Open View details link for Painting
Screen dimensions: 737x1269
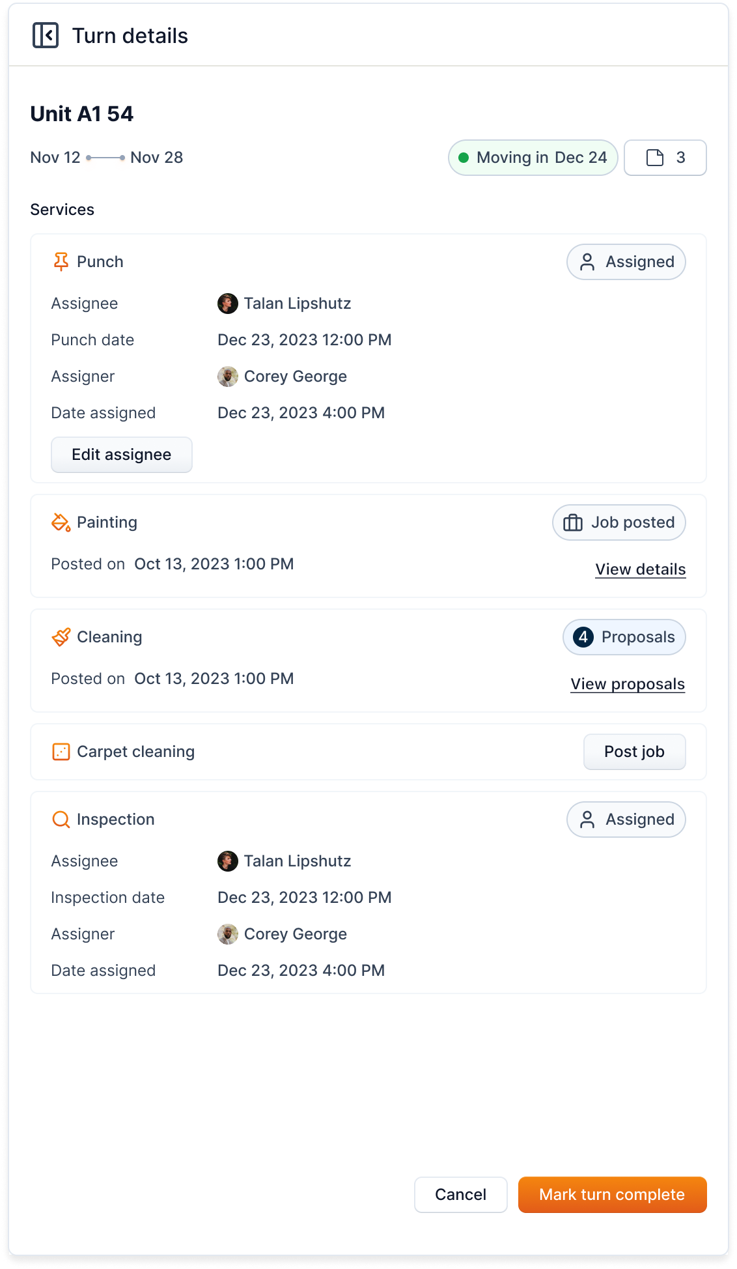tap(640, 569)
